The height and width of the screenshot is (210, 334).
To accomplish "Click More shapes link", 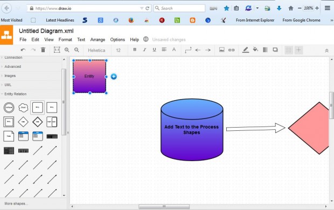I will (16, 204).
